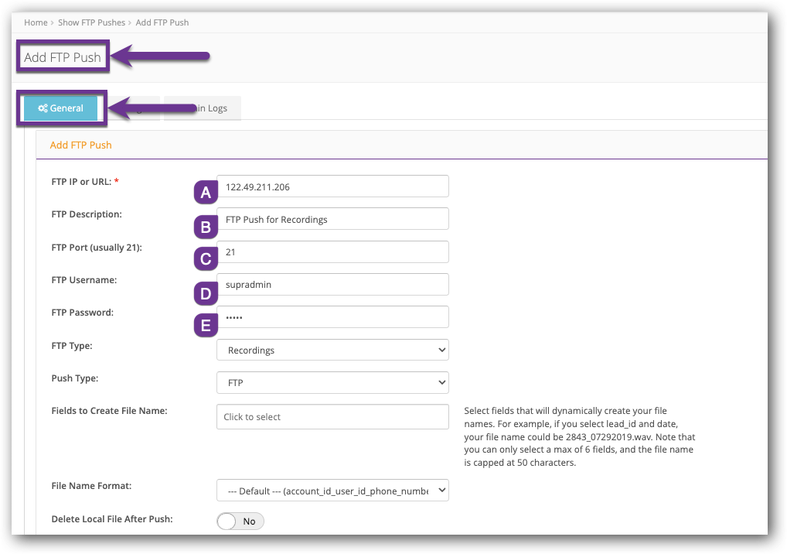Viewport: 787px width, 554px height.
Task: Open Show FTP Pushes breadcrumb link
Action: (x=92, y=22)
